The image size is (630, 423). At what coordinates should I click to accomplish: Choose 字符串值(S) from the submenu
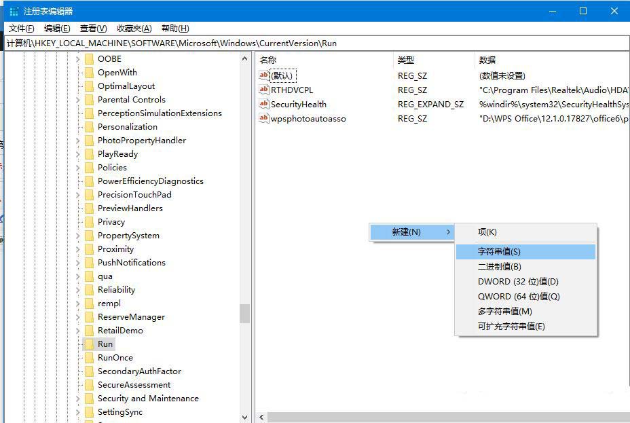499,251
